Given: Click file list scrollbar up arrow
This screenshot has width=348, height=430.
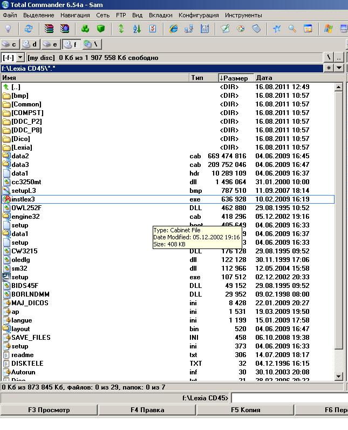Looking at the screenshot, I should [x=339, y=87].
